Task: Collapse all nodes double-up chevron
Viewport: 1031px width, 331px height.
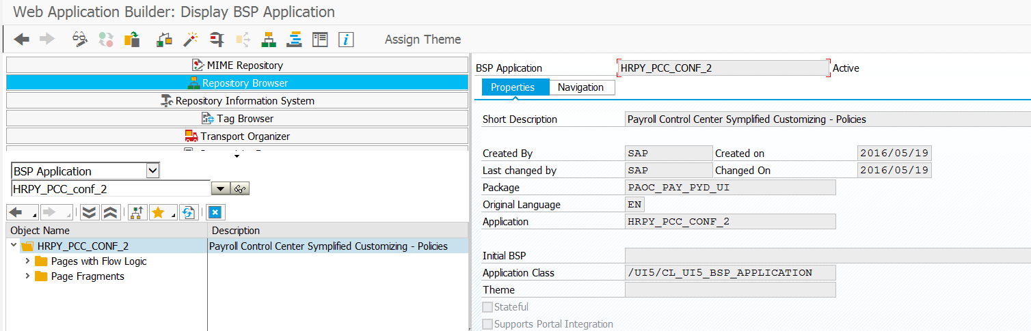Action: point(110,212)
